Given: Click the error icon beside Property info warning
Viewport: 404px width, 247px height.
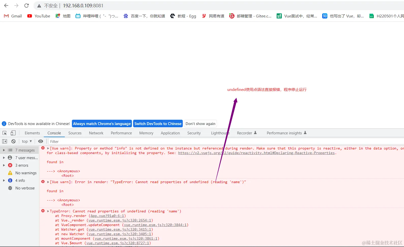Looking at the screenshot, I should tap(43, 148).
